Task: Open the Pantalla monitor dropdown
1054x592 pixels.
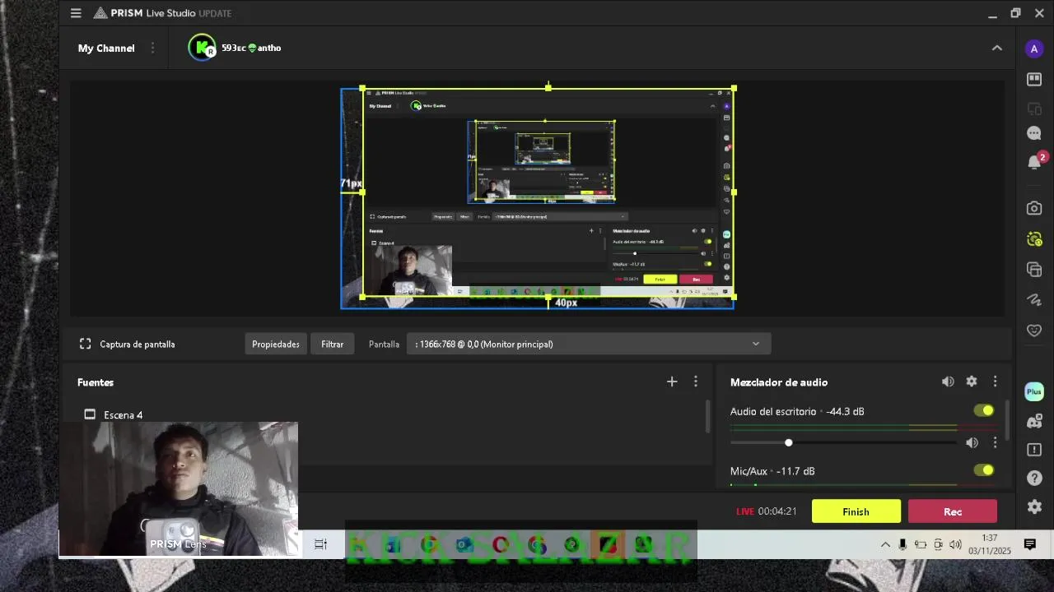Action: pyautogui.click(x=589, y=344)
